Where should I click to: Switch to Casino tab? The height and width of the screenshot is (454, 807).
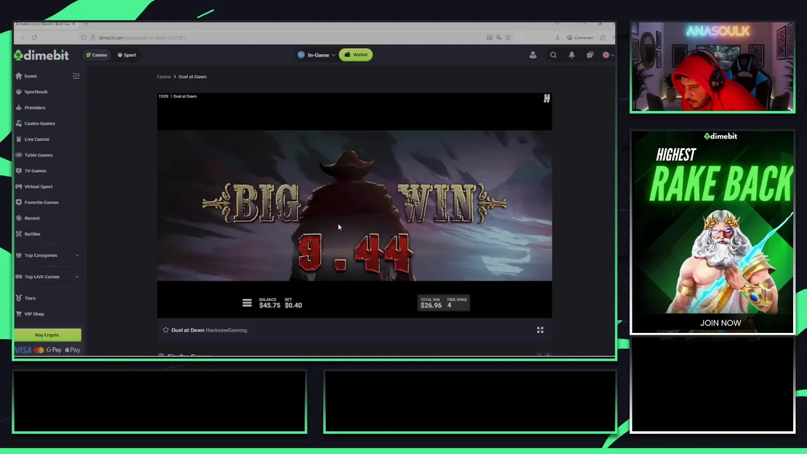point(96,55)
